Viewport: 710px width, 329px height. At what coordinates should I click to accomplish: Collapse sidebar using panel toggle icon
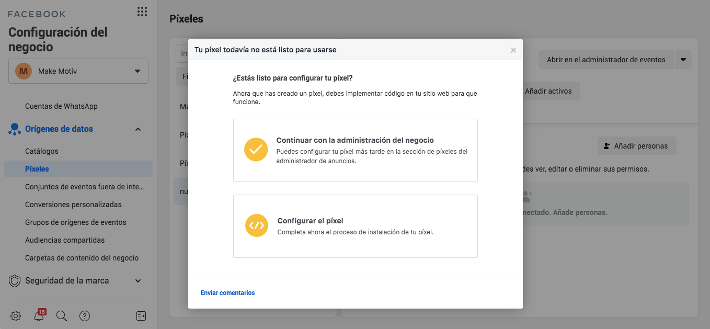[x=141, y=316]
